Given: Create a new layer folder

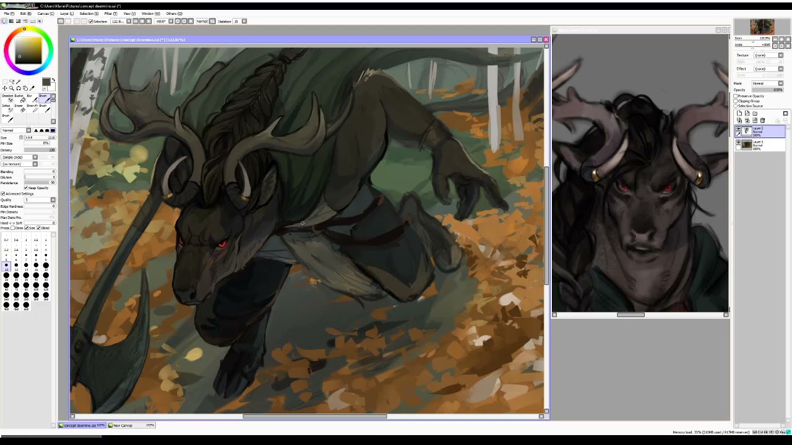Looking at the screenshot, I should (x=755, y=113).
